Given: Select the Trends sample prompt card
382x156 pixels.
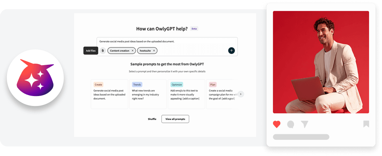Looking at the screenshot, I should [x=148, y=94].
